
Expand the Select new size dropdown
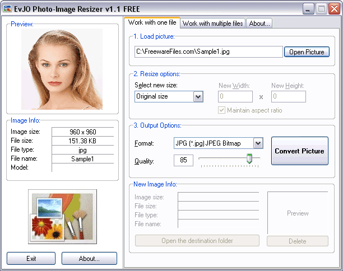tap(198, 97)
